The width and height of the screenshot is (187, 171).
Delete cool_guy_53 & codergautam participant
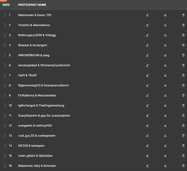[183, 136]
